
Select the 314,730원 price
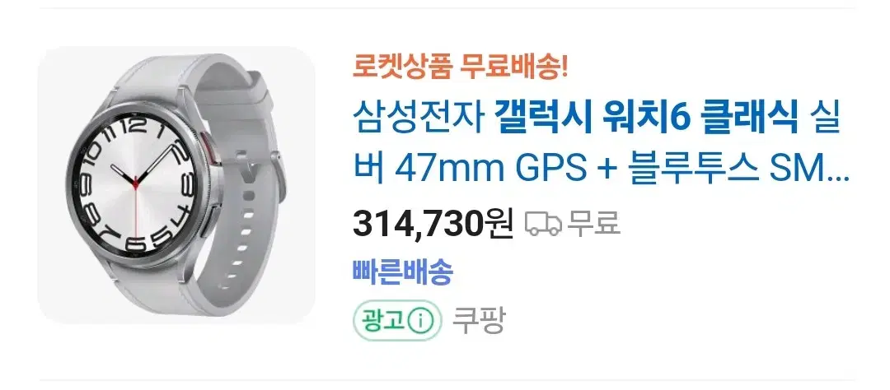433,223
